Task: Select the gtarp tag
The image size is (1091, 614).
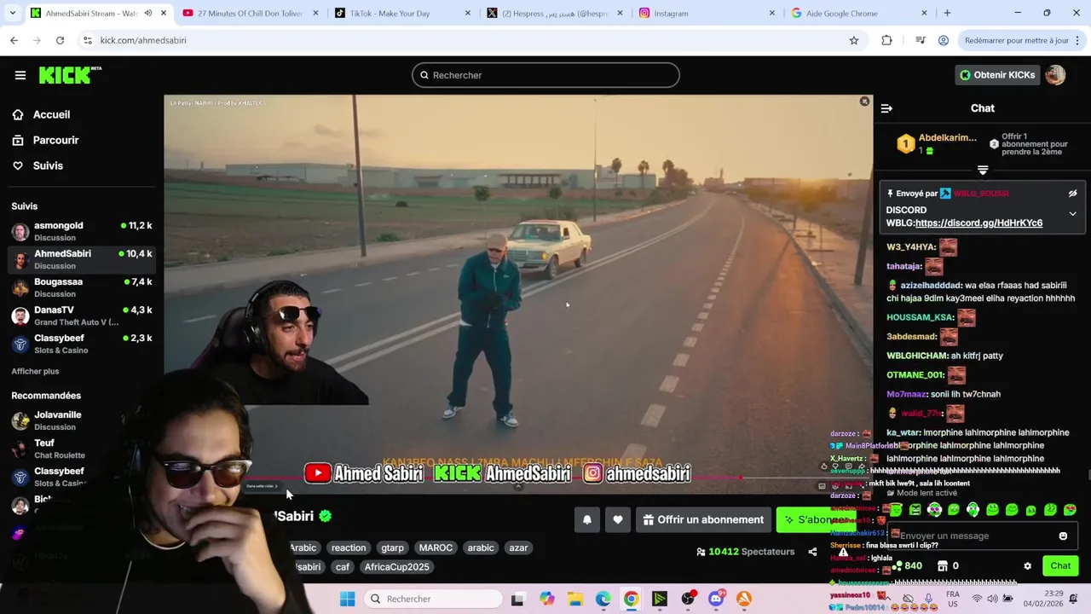Action: click(x=392, y=547)
